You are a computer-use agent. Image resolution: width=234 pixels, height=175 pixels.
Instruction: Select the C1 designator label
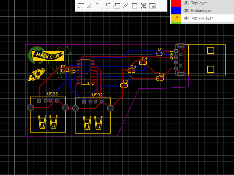point(67,70)
